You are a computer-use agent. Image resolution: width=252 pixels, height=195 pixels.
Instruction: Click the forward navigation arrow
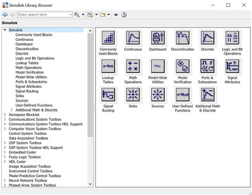pos(12,14)
